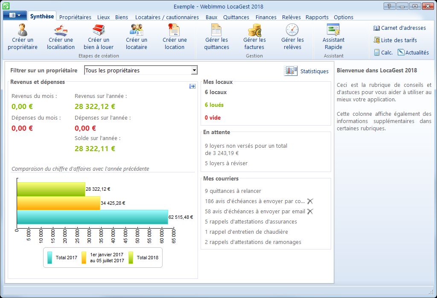The image size is (437, 298).
Task: Click the Créer un propriétaire icon
Action: 23,31
